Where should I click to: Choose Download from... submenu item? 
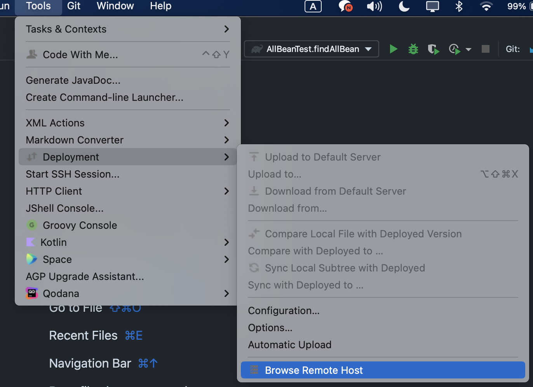383,208
